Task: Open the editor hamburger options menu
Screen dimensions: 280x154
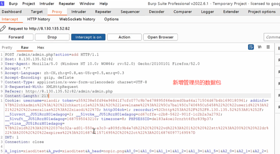Action: (x=268, y=47)
